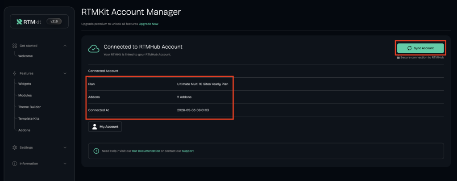Click the person icon in My Account

click(95, 127)
